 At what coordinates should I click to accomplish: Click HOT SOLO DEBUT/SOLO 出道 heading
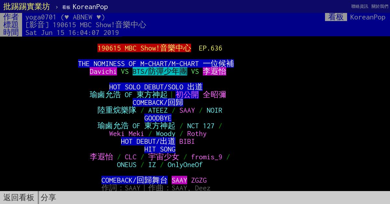[156, 87]
